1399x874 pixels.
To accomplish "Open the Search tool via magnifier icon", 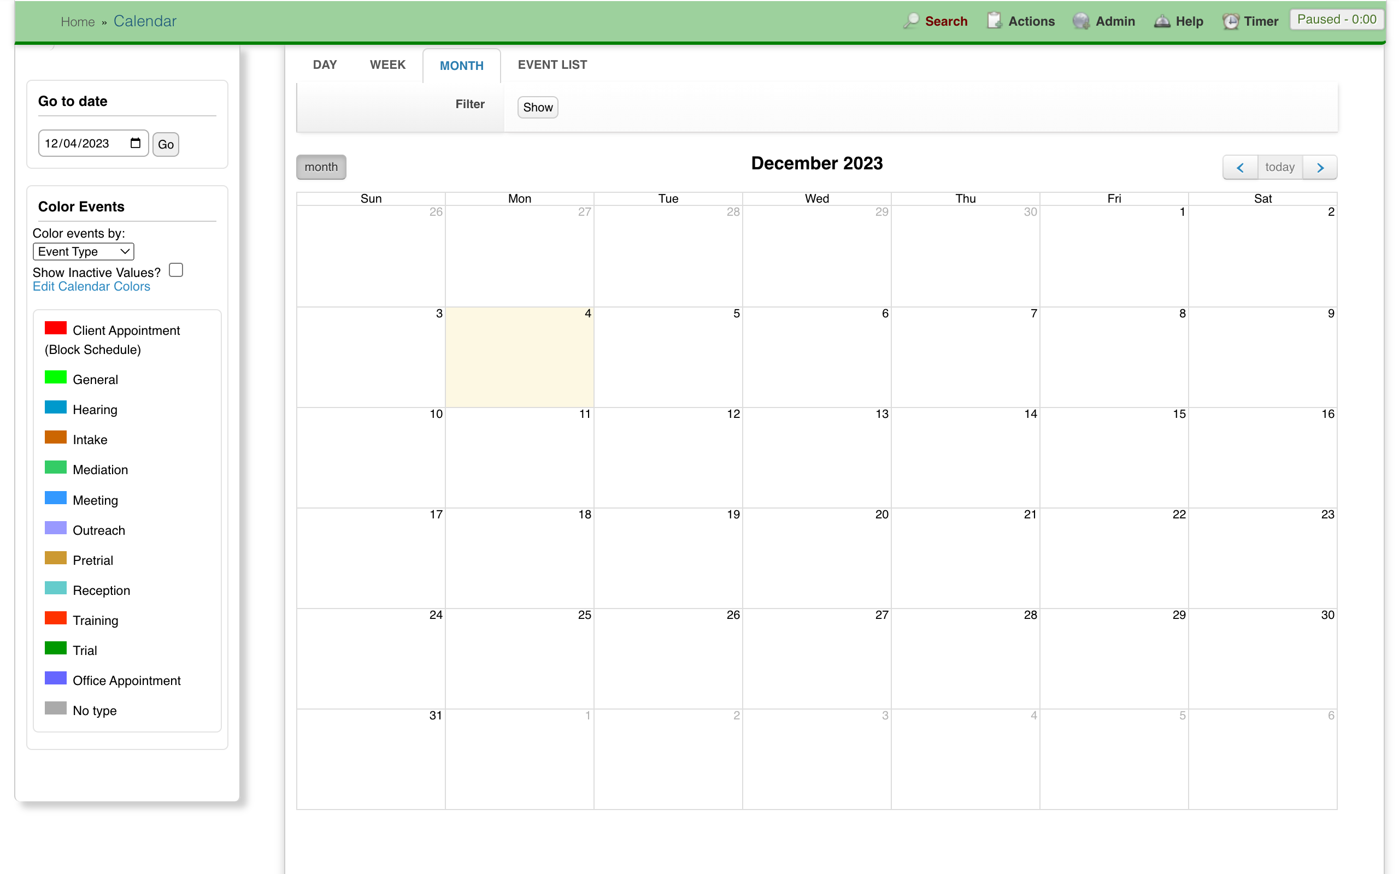I will (x=911, y=20).
